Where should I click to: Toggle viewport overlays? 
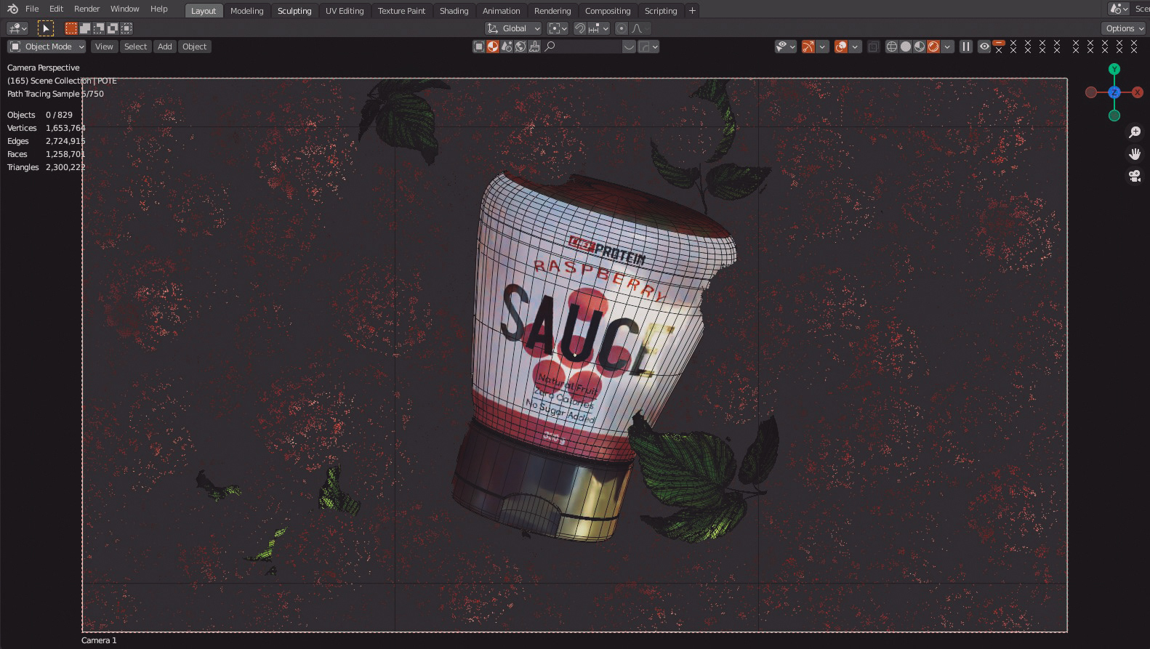pos(841,47)
